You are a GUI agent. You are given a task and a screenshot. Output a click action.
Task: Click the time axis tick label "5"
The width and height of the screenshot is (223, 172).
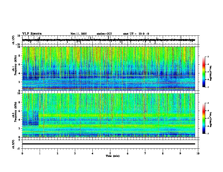(110, 153)
